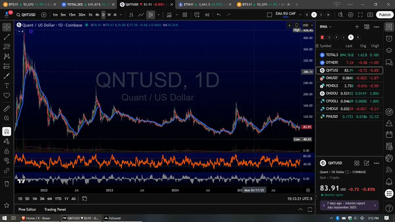Image resolution: width=395 pixels, height=222 pixels.
Task: Open the watchlist three-dots menu
Action: tap(377, 27)
